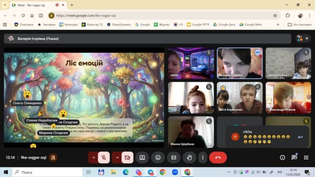This screenshot has width=315, height=177.
Task: Expand the video settings arrow
Action: 117,157
